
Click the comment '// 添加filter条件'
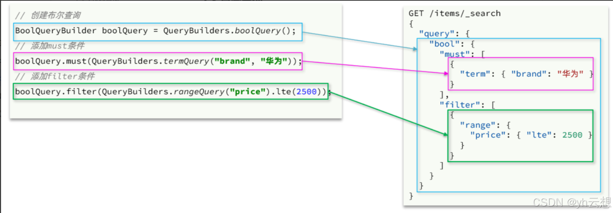pos(55,76)
